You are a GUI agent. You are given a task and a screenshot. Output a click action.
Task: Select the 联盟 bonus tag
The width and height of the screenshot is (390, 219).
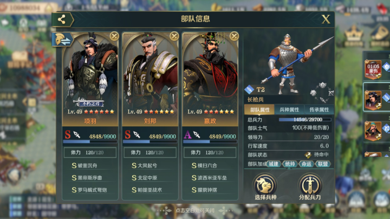click(323, 164)
